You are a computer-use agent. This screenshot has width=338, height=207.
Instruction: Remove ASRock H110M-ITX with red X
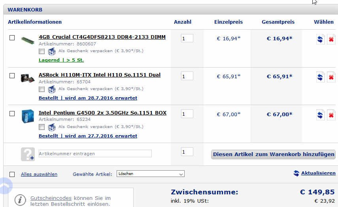point(331,77)
